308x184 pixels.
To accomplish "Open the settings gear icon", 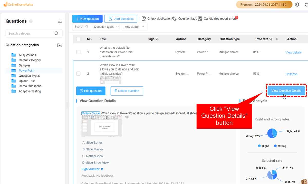I will tap(297, 5).
